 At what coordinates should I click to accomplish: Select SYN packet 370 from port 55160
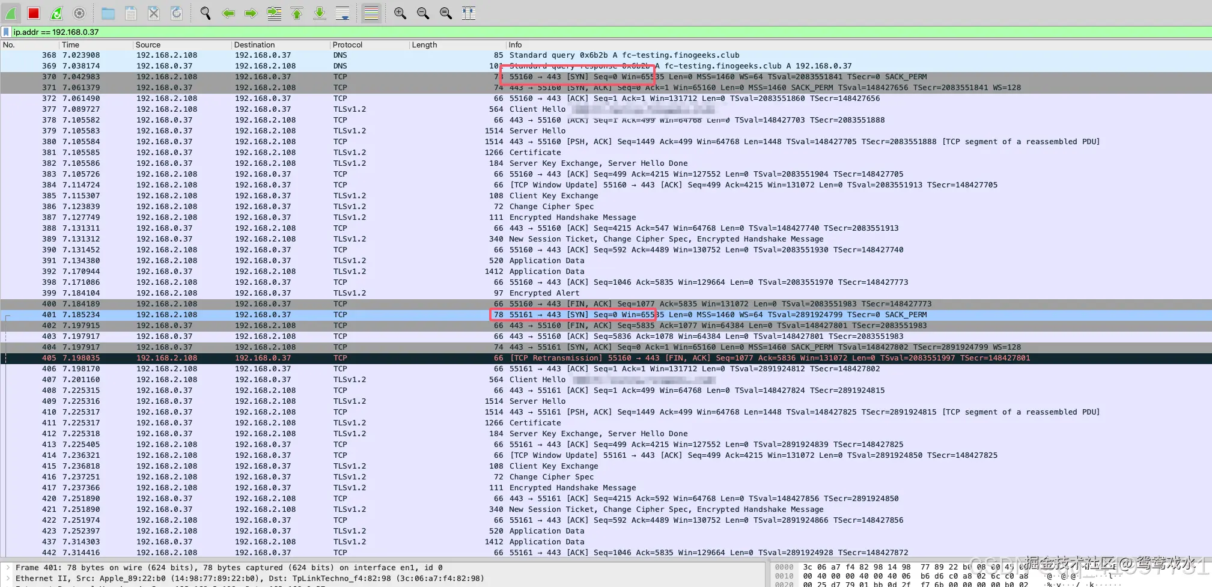(606, 77)
